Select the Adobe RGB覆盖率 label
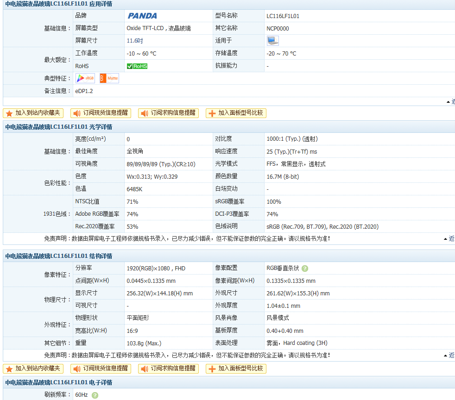 pyautogui.click(x=97, y=214)
